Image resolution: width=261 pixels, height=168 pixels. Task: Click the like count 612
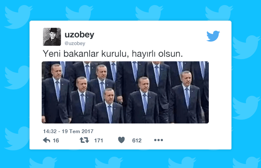137,141
